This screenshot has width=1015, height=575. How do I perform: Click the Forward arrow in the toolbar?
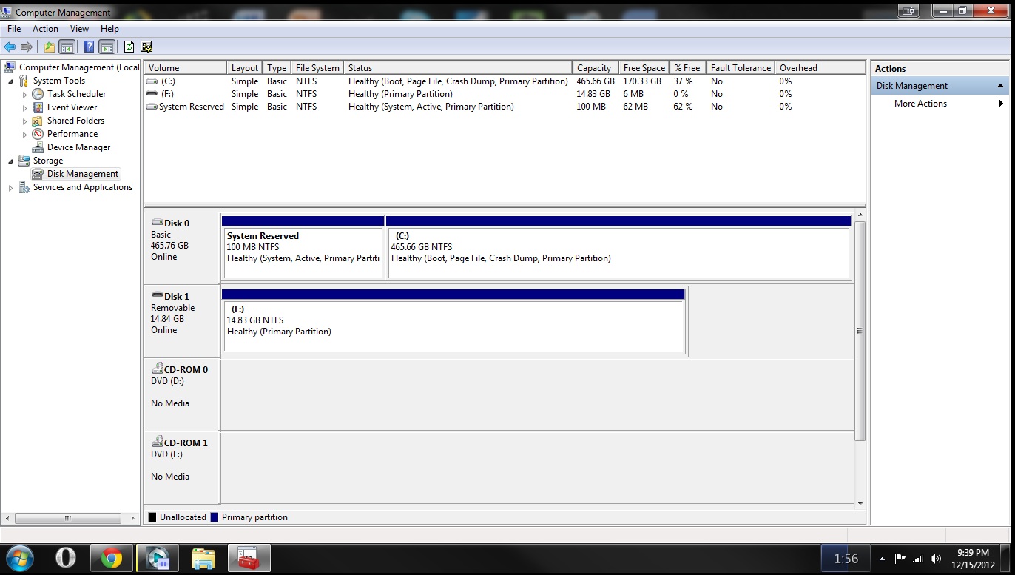[27, 47]
